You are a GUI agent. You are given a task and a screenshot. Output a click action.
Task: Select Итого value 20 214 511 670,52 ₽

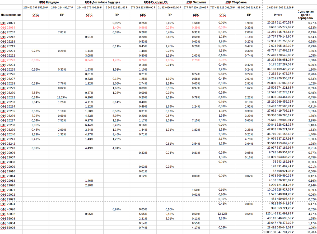(280, 23)
